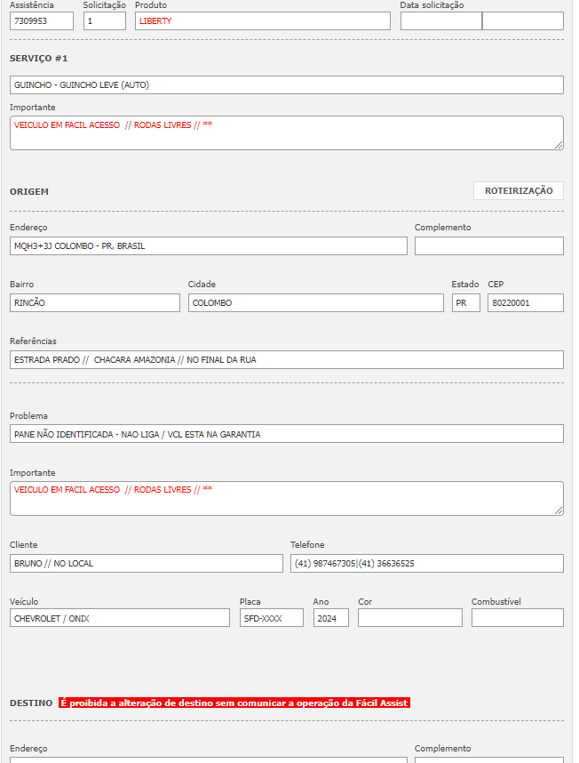The height and width of the screenshot is (763, 579).
Task: Click the ROTEIRIZAÇÃO button
Action: pos(519,191)
